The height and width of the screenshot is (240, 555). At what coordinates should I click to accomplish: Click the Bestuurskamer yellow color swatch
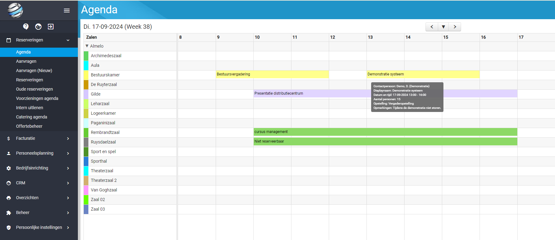[x=86, y=75]
